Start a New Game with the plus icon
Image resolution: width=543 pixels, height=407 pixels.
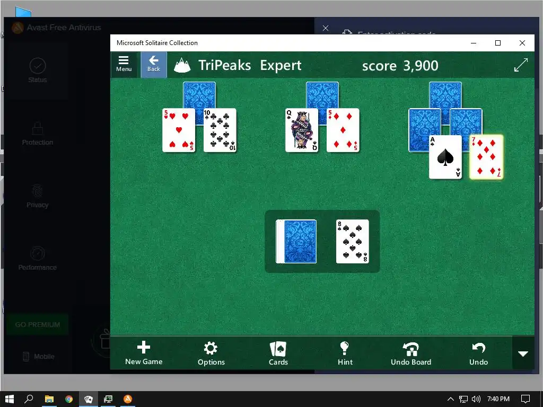pyautogui.click(x=144, y=353)
